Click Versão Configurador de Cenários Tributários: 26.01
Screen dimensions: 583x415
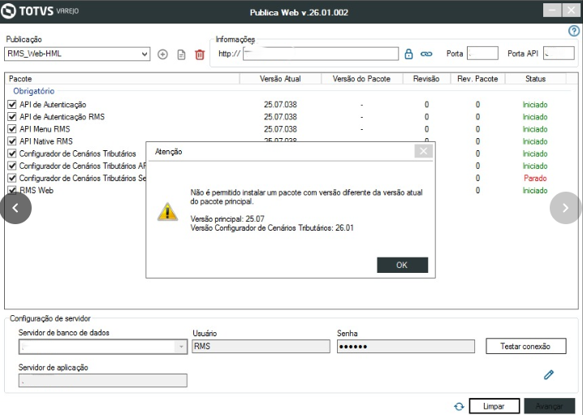tap(272, 227)
